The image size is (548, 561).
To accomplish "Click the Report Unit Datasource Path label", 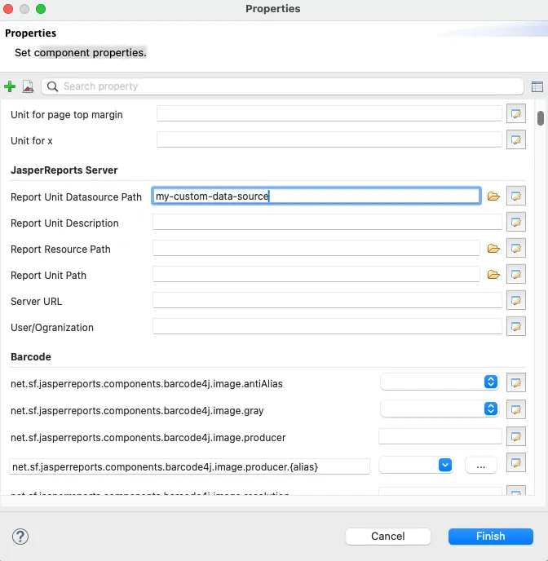I will coord(76,197).
